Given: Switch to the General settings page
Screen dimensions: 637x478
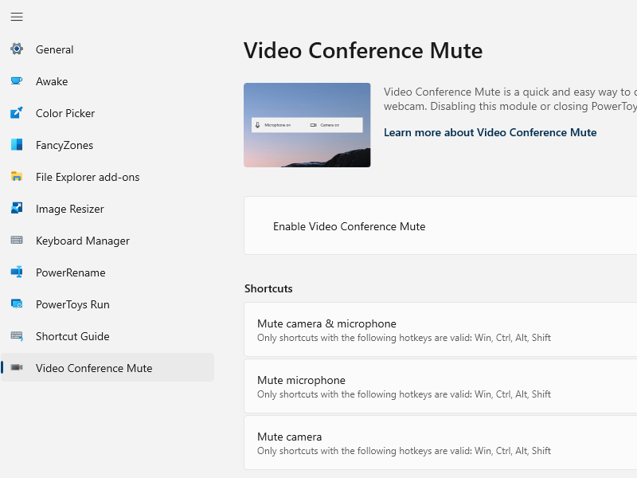Looking at the screenshot, I should 55,49.
